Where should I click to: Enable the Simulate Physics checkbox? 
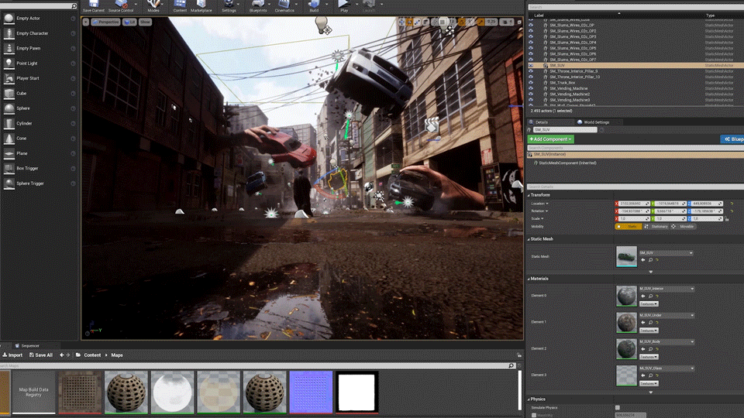click(x=618, y=407)
